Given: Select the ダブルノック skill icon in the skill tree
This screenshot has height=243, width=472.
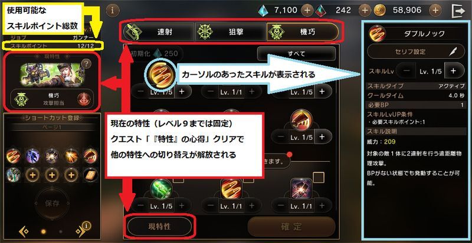Looking at the screenshot, I should click(162, 74).
